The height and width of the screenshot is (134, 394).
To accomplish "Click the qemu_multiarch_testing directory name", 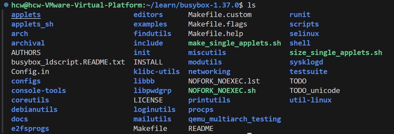I will [234, 119].
